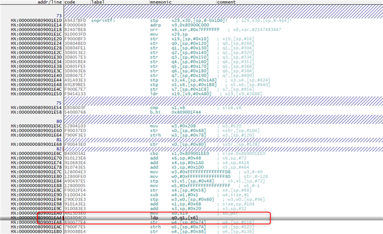
Task: Select source line number 81
Action: point(59,139)
